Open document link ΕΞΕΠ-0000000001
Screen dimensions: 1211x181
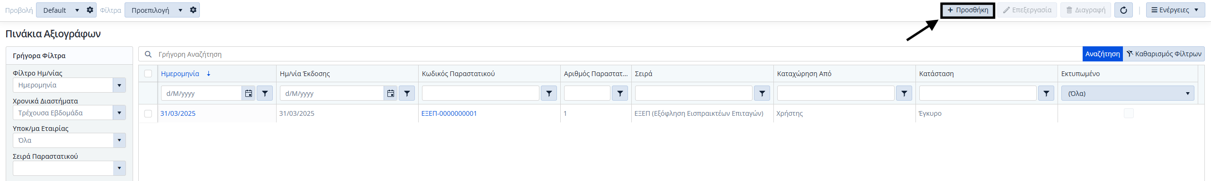(449, 113)
